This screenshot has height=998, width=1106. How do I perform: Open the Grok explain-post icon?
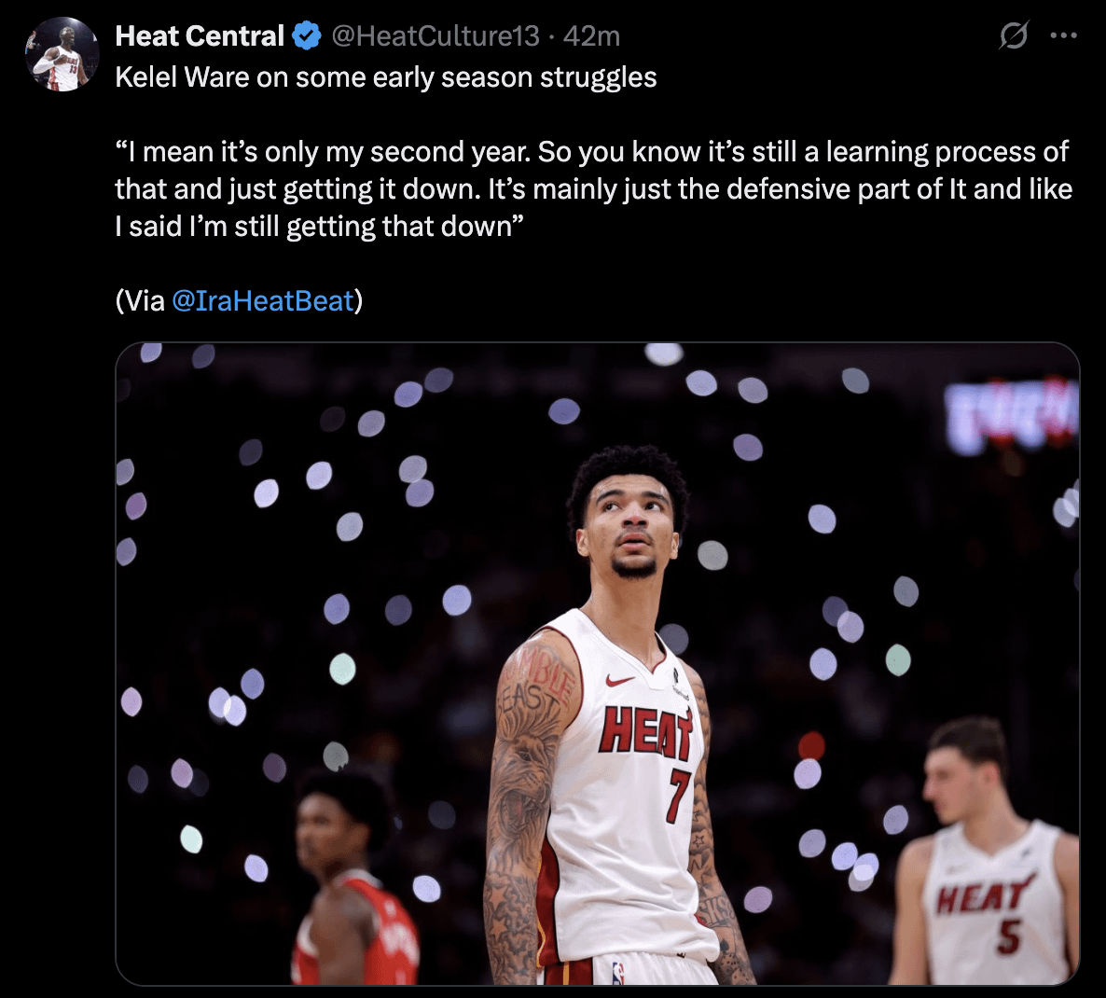pos(1013,36)
